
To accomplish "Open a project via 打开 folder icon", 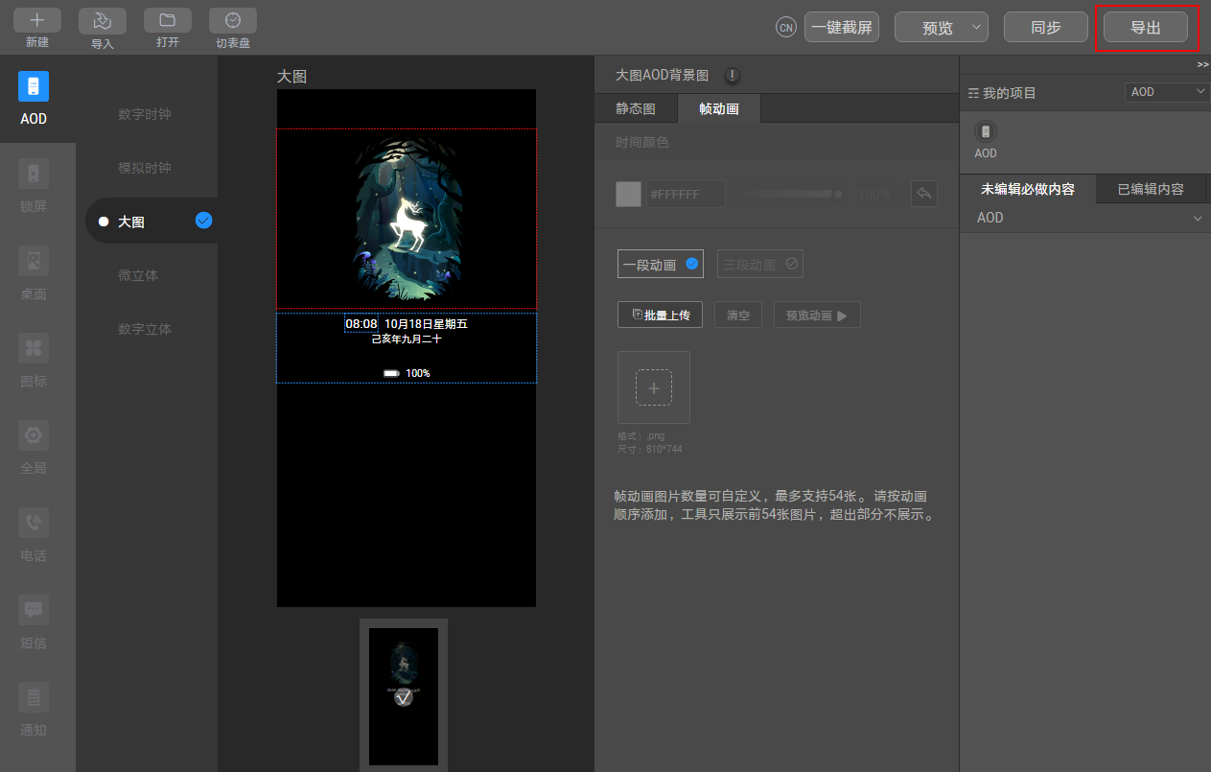I will click(x=168, y=20).
